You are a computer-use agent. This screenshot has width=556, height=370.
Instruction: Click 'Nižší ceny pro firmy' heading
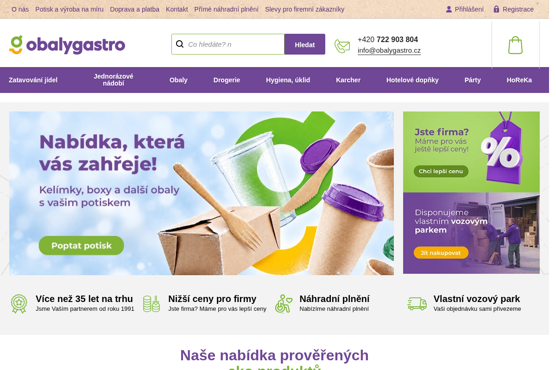pos(212,299)
